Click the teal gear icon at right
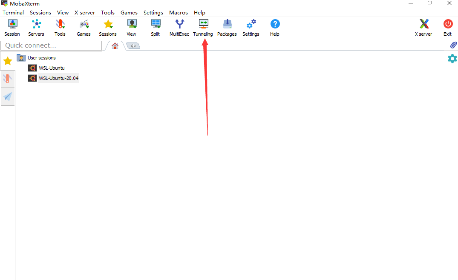The image size is (458, 280). (452, 59)
